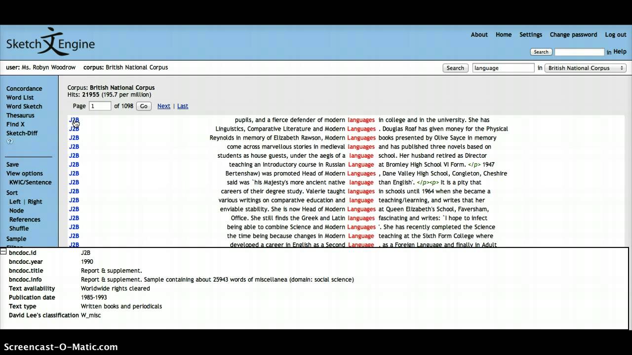Select the bncdoc.year value 1990
The image size is (632, 355).
(x=87, y=262)
